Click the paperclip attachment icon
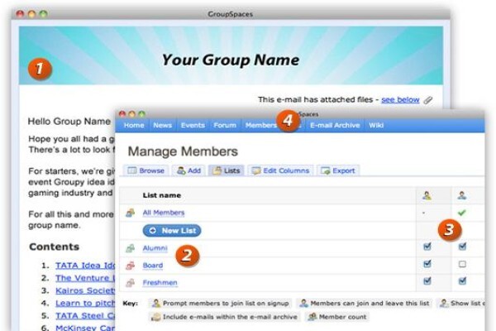 [428, 100]
